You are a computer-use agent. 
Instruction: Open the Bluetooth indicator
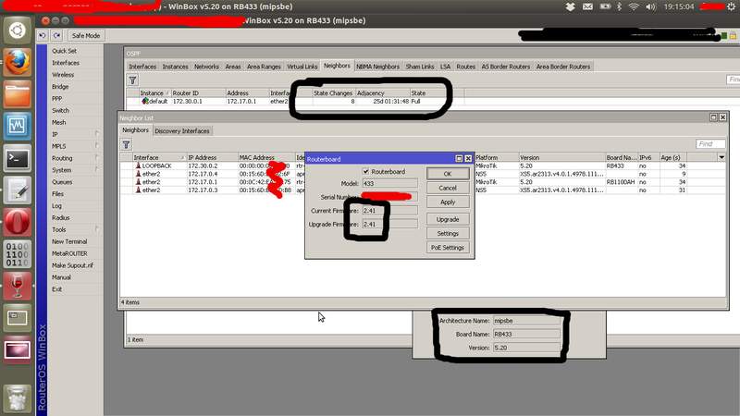click(x=620, y=6)
